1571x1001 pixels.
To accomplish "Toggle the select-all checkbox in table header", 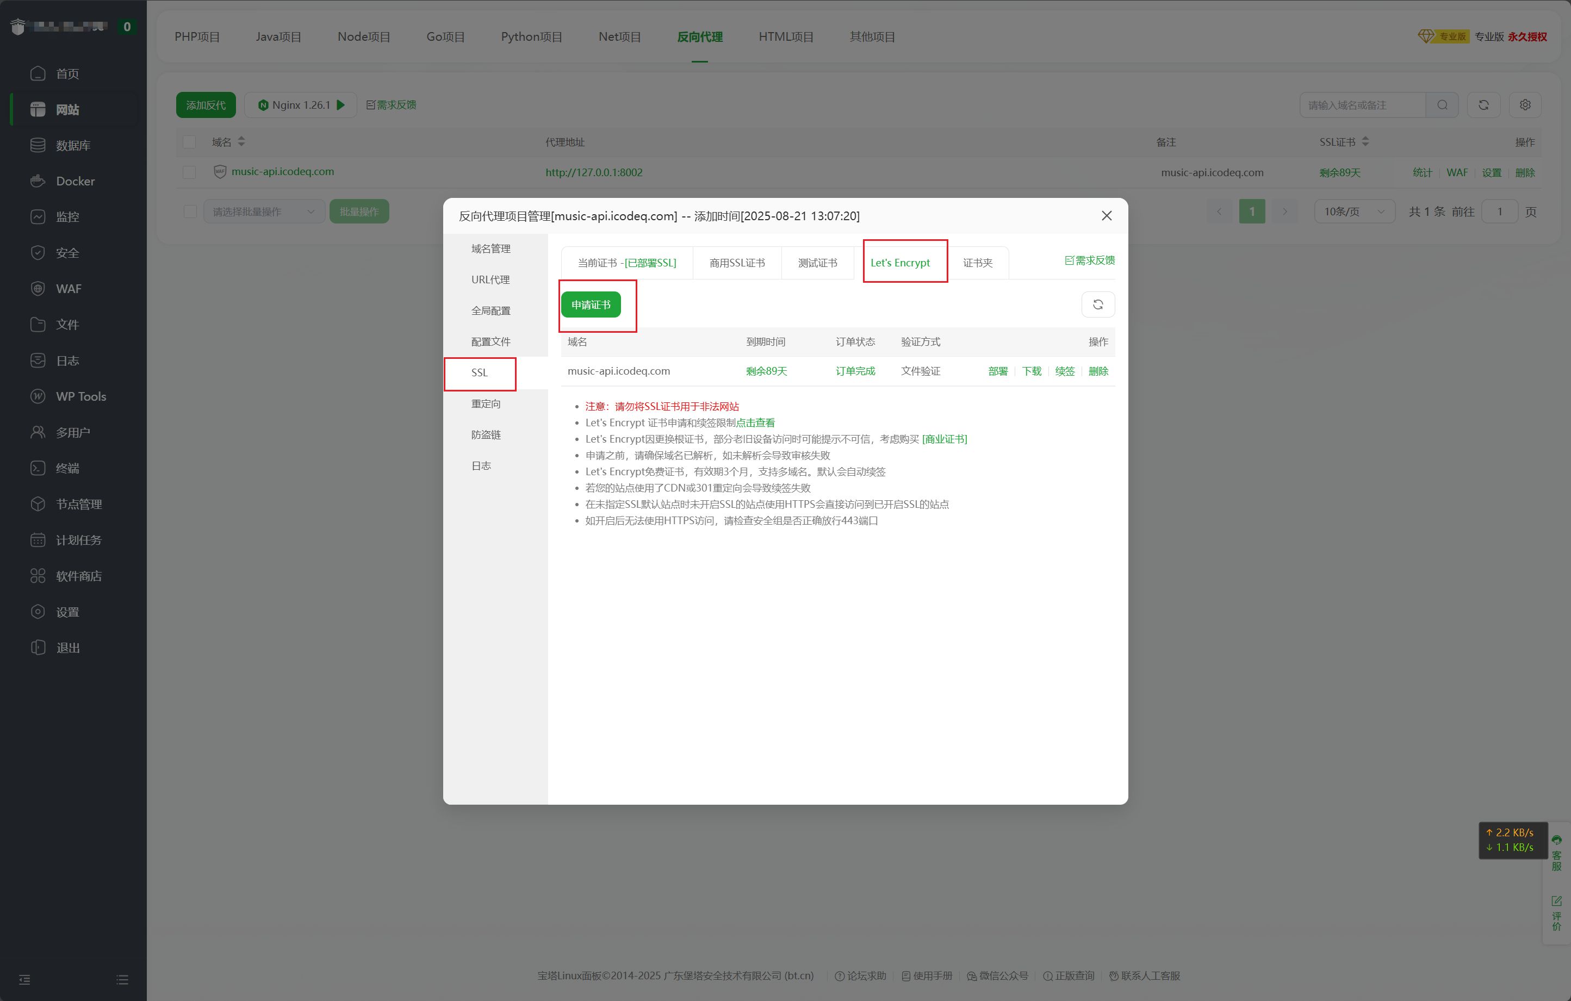I will 189,141.
